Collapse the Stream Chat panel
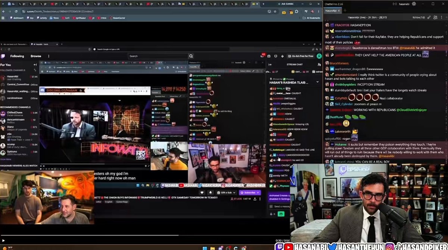Viewport: 448px width, 250px height. pyautogui.click(x=270, y=64)
